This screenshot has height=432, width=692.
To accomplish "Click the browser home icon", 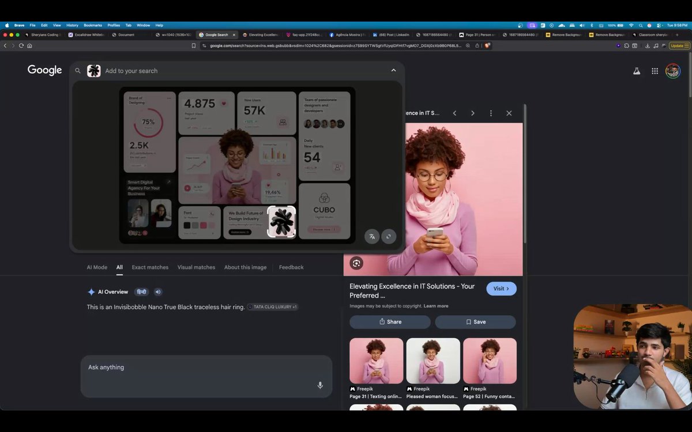I will (x=29, y=46).
